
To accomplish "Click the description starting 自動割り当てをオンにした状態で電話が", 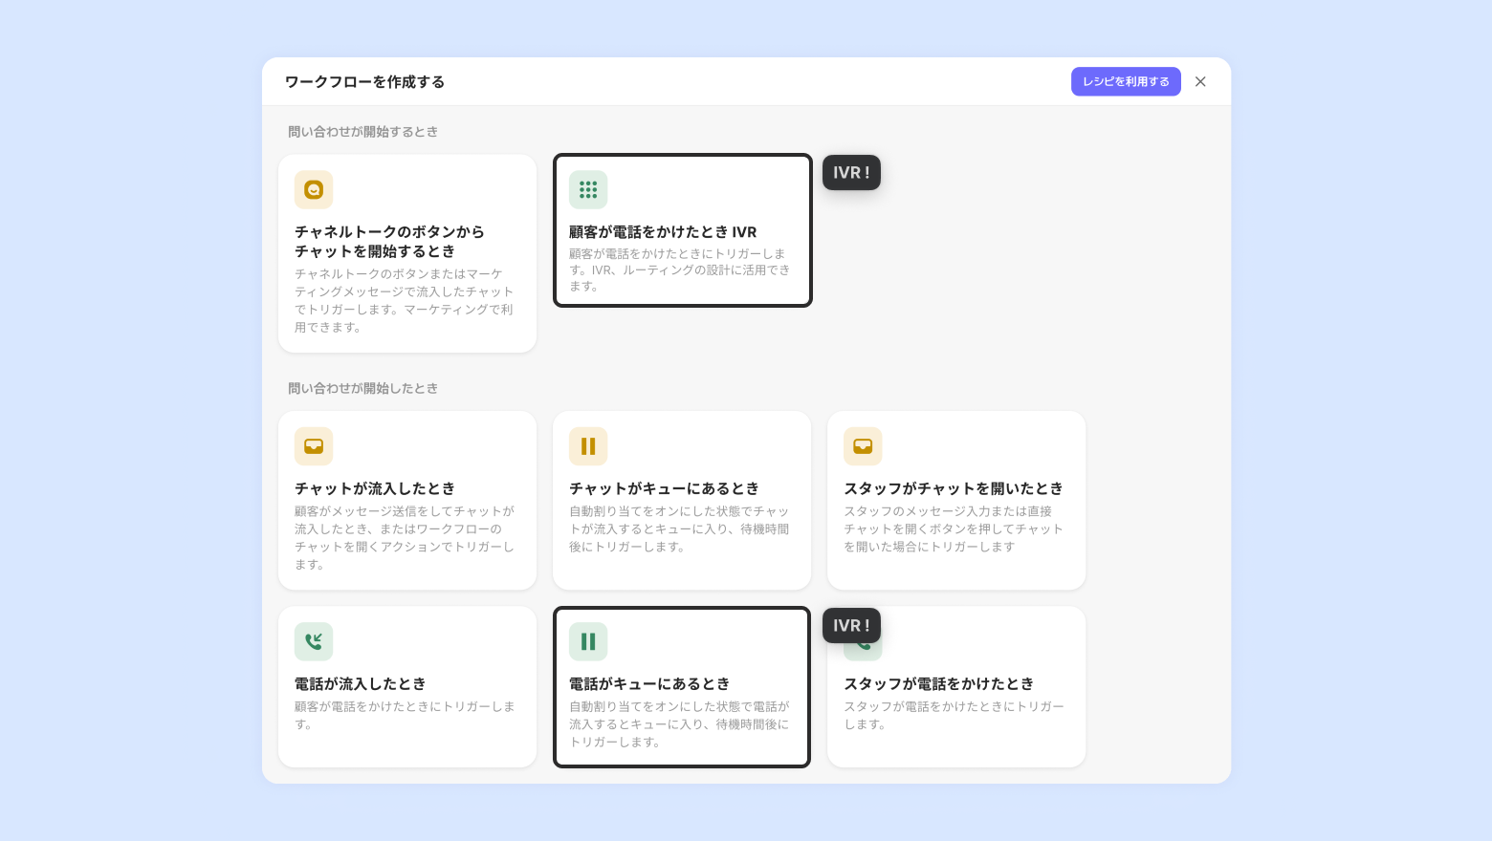I will 679,723.
